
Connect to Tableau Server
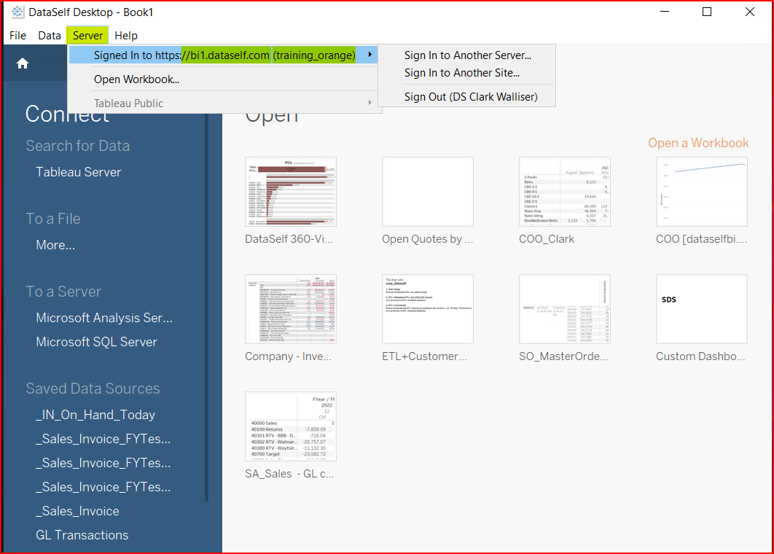pyautogui.click(x=78, y=172)
